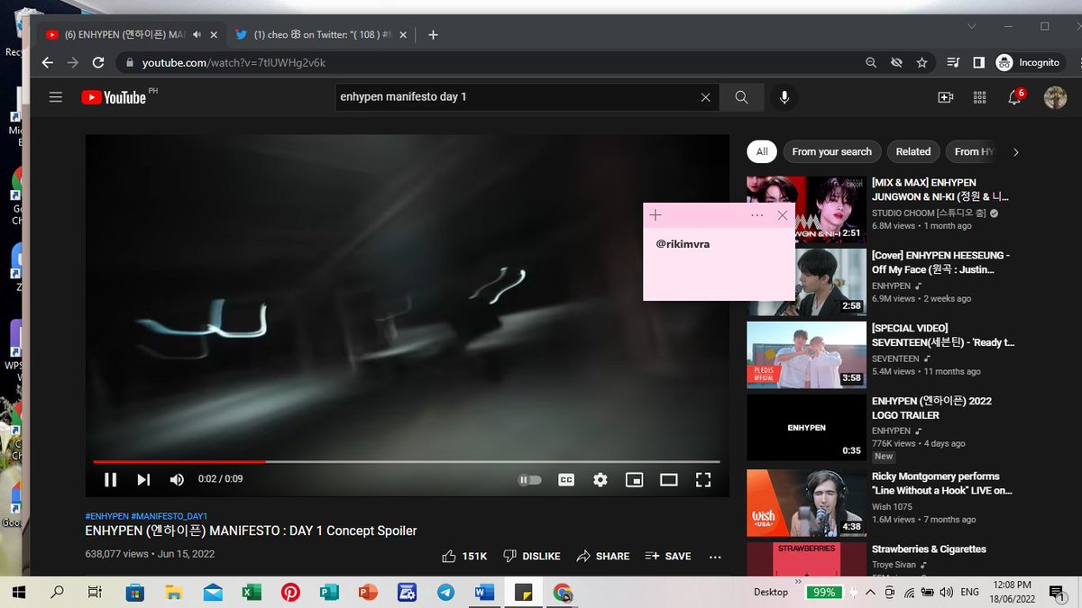Select the From your search chip
This screenshot has width=1082, height=608.
pos(831,152)
